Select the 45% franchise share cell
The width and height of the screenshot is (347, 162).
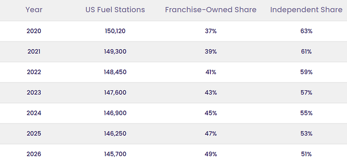coord(211,113)
